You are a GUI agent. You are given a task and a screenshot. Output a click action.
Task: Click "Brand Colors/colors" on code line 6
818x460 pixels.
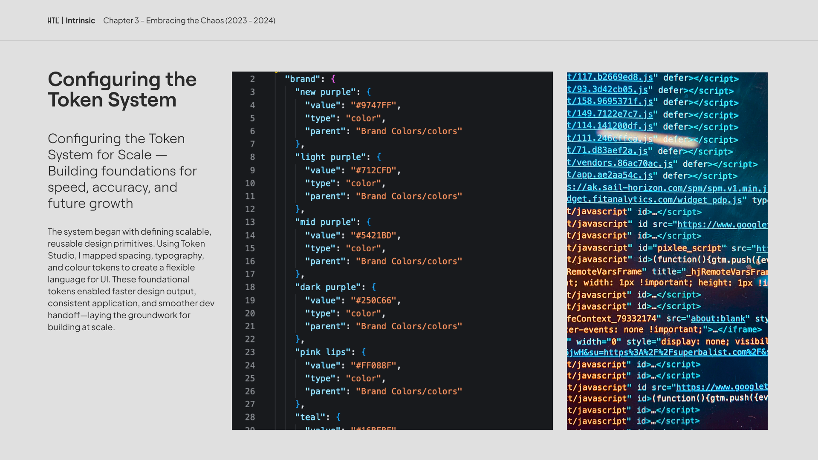409,131
